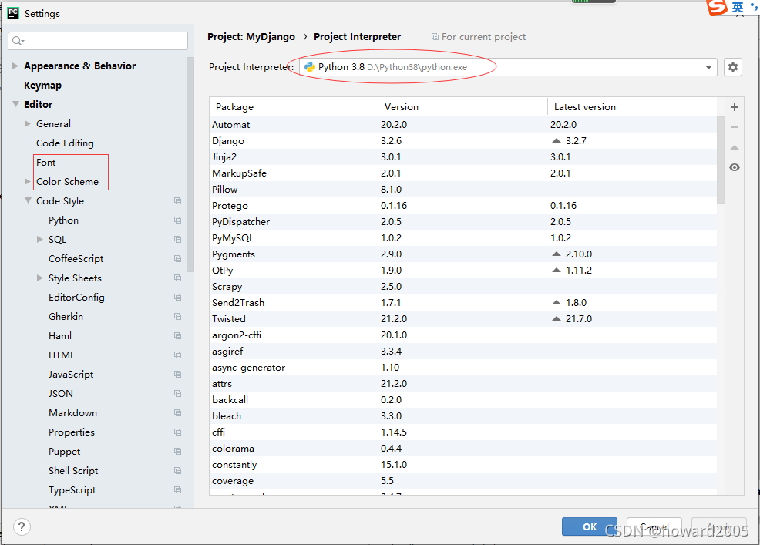The width and height of the screenshot is (760, 545).
Task: Click the project-level icon beside CoffeeScript
Action: point(178,259)
